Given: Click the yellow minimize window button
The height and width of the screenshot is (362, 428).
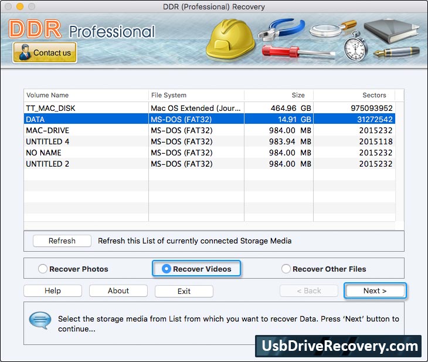Looking at the screenshot, I should 20,6.
